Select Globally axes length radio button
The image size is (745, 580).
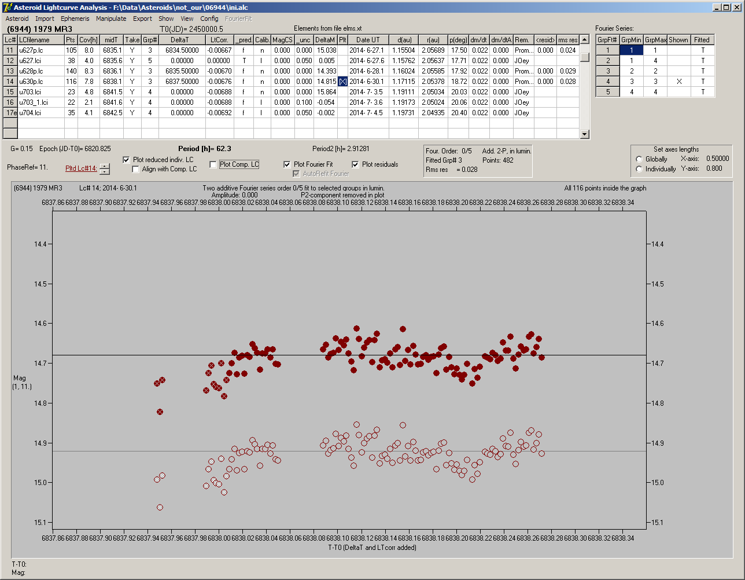(x=639, y=159)
